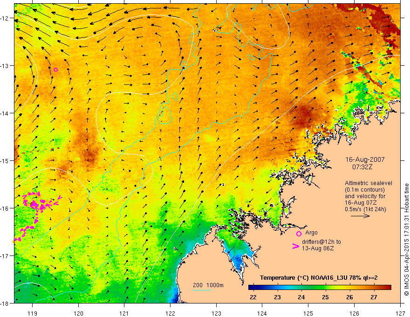This screenshot has height=317, width=410.
Task: Click the temperature color bar
Action: (x=320, y=288)
